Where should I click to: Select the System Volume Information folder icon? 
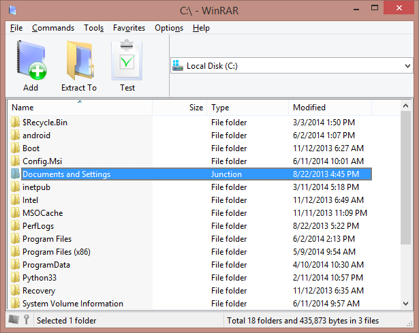coord(15,303)
